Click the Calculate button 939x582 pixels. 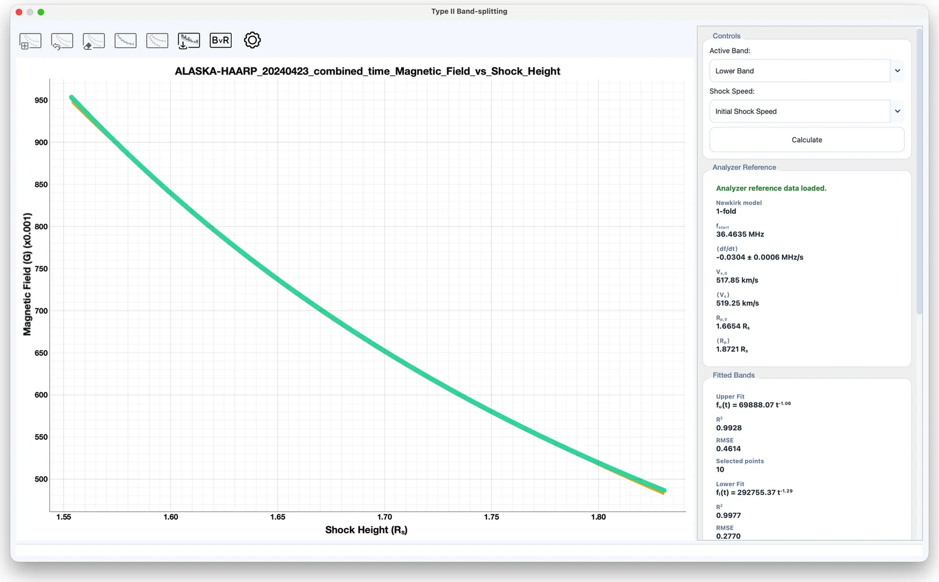click(x=806, y=140)
